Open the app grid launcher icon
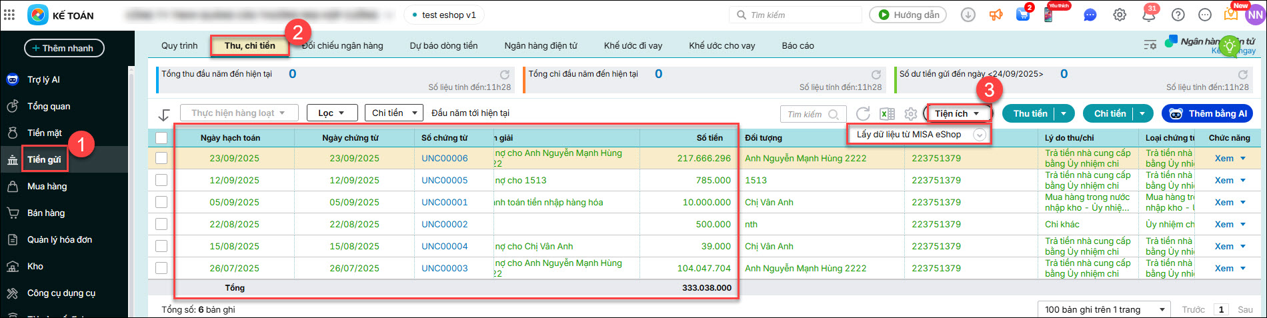Screen dimensions: 1267x318 (9, 15)
